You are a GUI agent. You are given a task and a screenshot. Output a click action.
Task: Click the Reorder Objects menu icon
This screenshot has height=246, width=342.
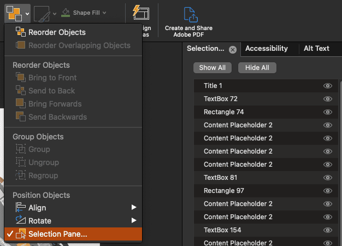click(21, 32)
